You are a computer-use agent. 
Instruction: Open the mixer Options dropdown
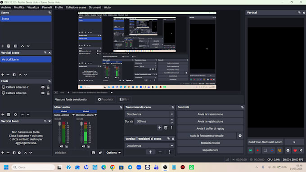[113, 153]
